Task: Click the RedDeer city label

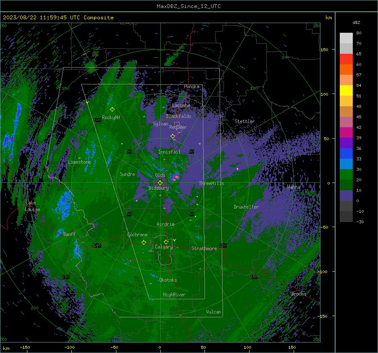Action: pos(178,127)
